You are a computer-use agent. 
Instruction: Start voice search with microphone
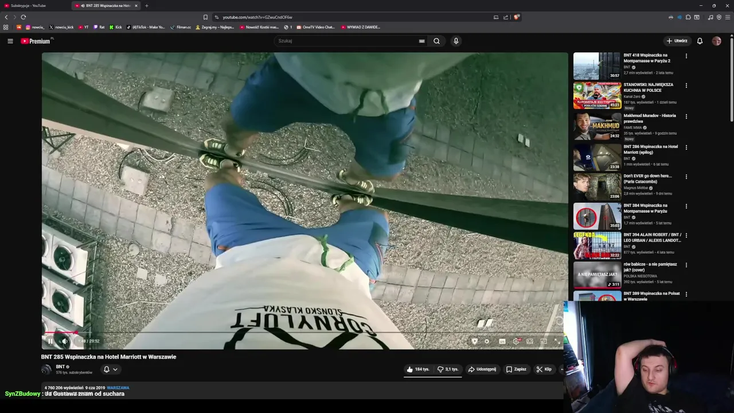click(x=456, y=41)
